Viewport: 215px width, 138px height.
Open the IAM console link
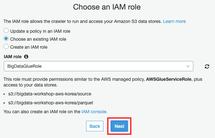tap(94, 112)
